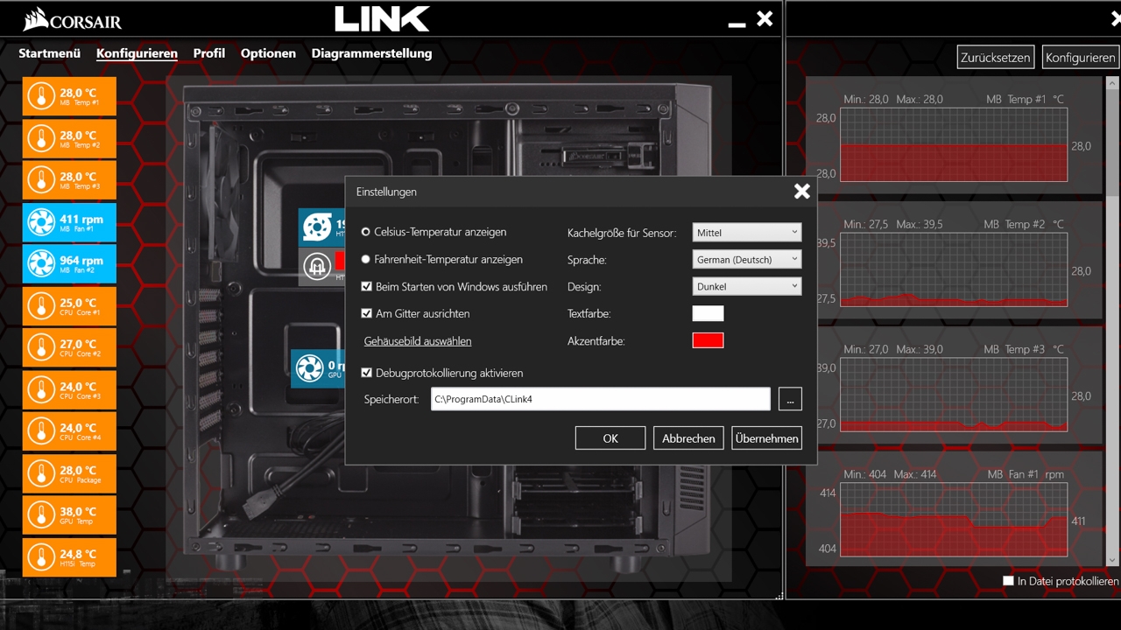Select the CPU Core #3 temperature tile
The width and height of the screenshot is (1121, 630).
69,389
